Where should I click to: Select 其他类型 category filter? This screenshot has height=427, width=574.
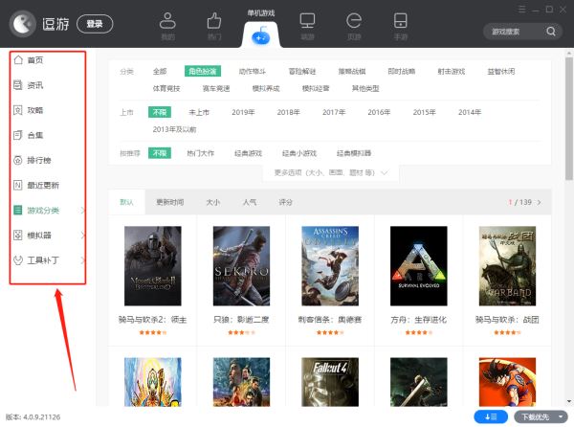365,88
